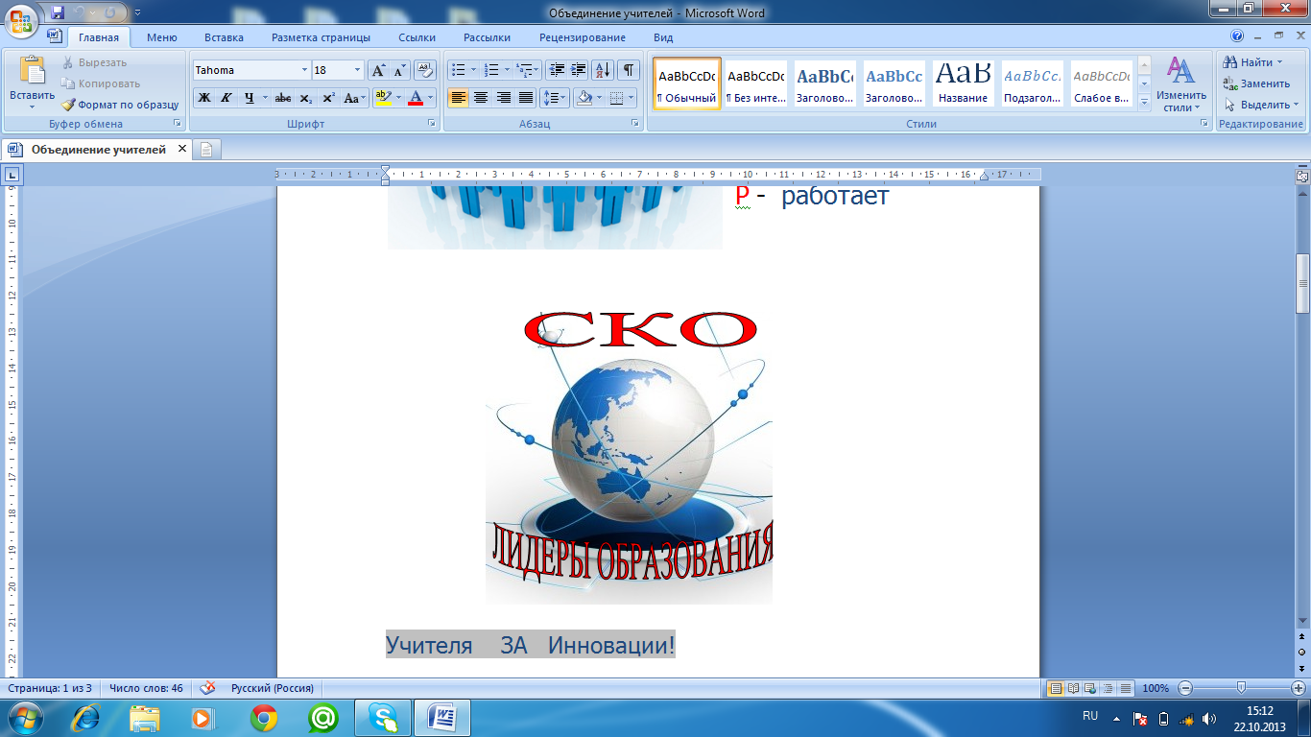
Task: Click the Sort (А-Я) paragraph icon
Action: [x=603, y=70]
